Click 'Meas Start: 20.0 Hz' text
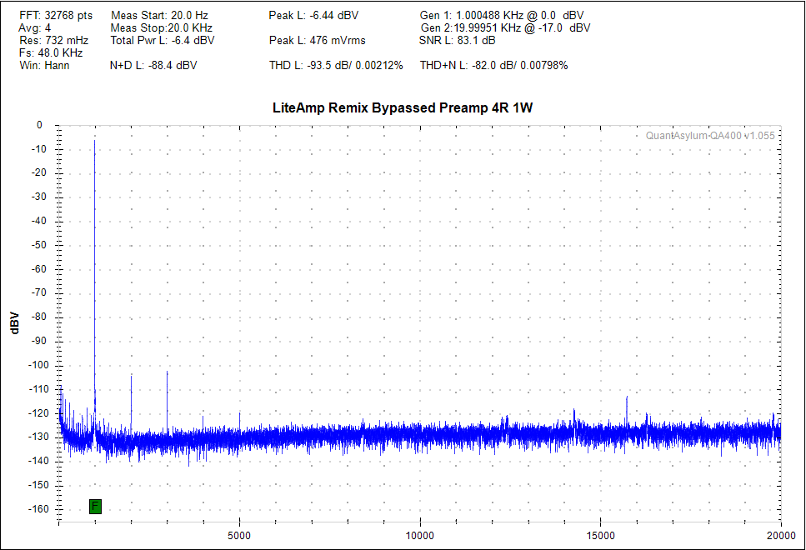806x550 pixels. (x=159, y=16)
